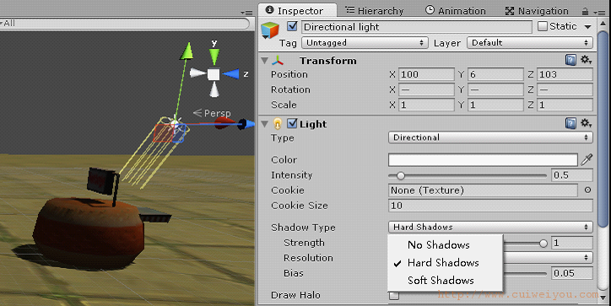Click the Position X input field
The height and width of the screenshot is (306, 611).
point(426,74)
